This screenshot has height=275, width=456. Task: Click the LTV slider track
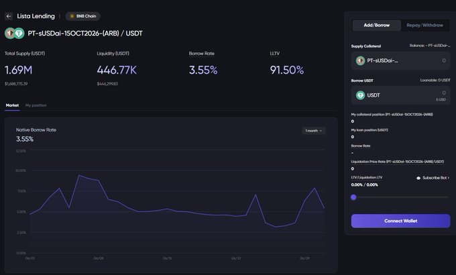(x=400, y=197)
